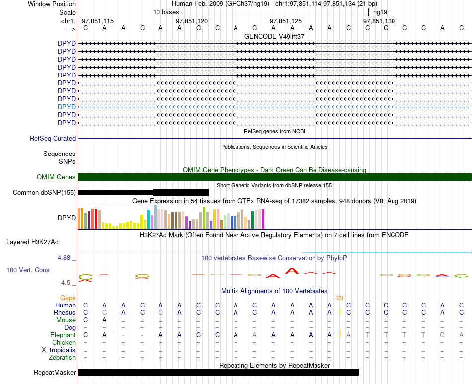The width and height of the screenshot is (472, 384).
Task: Select the dark green OMIM gene bar
Action: pos(274,177)
